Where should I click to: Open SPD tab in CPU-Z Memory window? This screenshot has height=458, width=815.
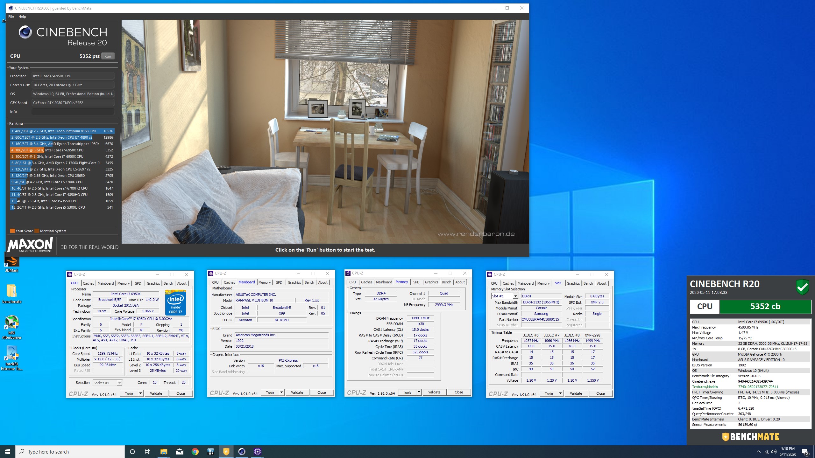click(x=416, y=282)
